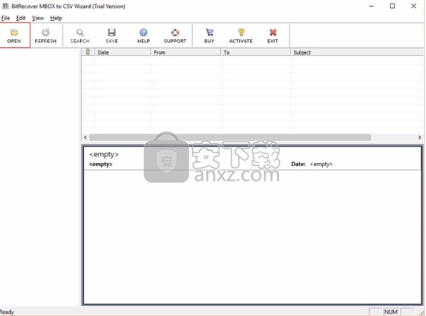Image resolution: width=426 pixels, height=316 pixels.
Task: Click the bold <empty> sender text
Action: 101,164
